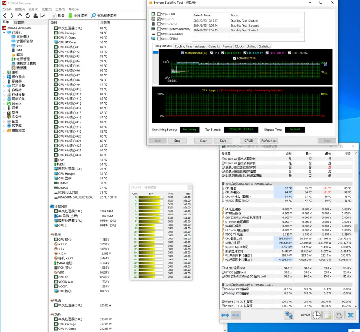Screen dimensions: 360x332
Task: Select 便携式计算机 tree item
Action: 26,64
